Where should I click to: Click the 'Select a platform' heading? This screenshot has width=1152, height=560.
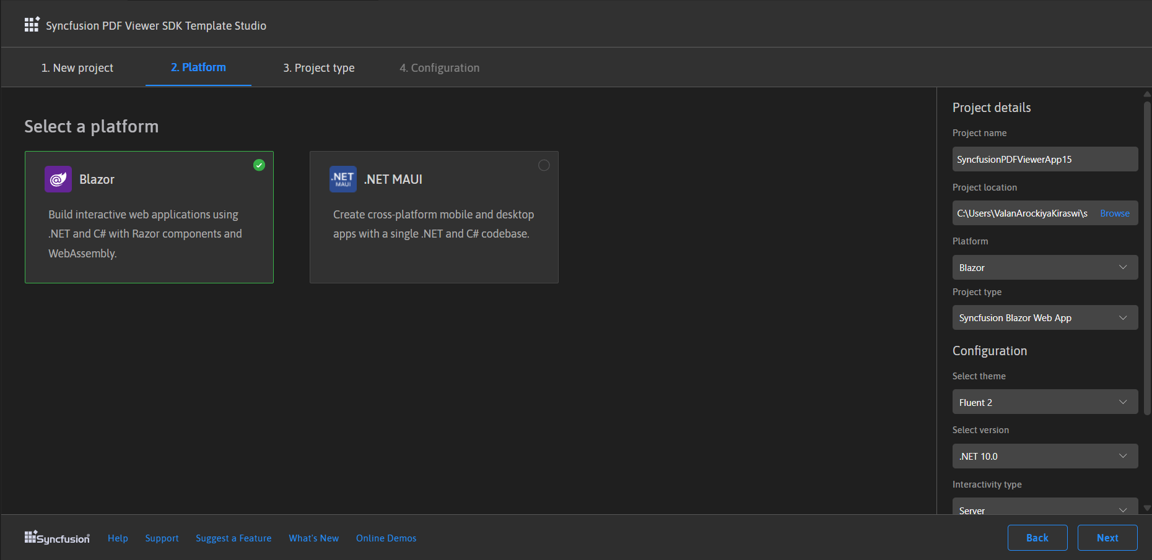tap(92, 126)
